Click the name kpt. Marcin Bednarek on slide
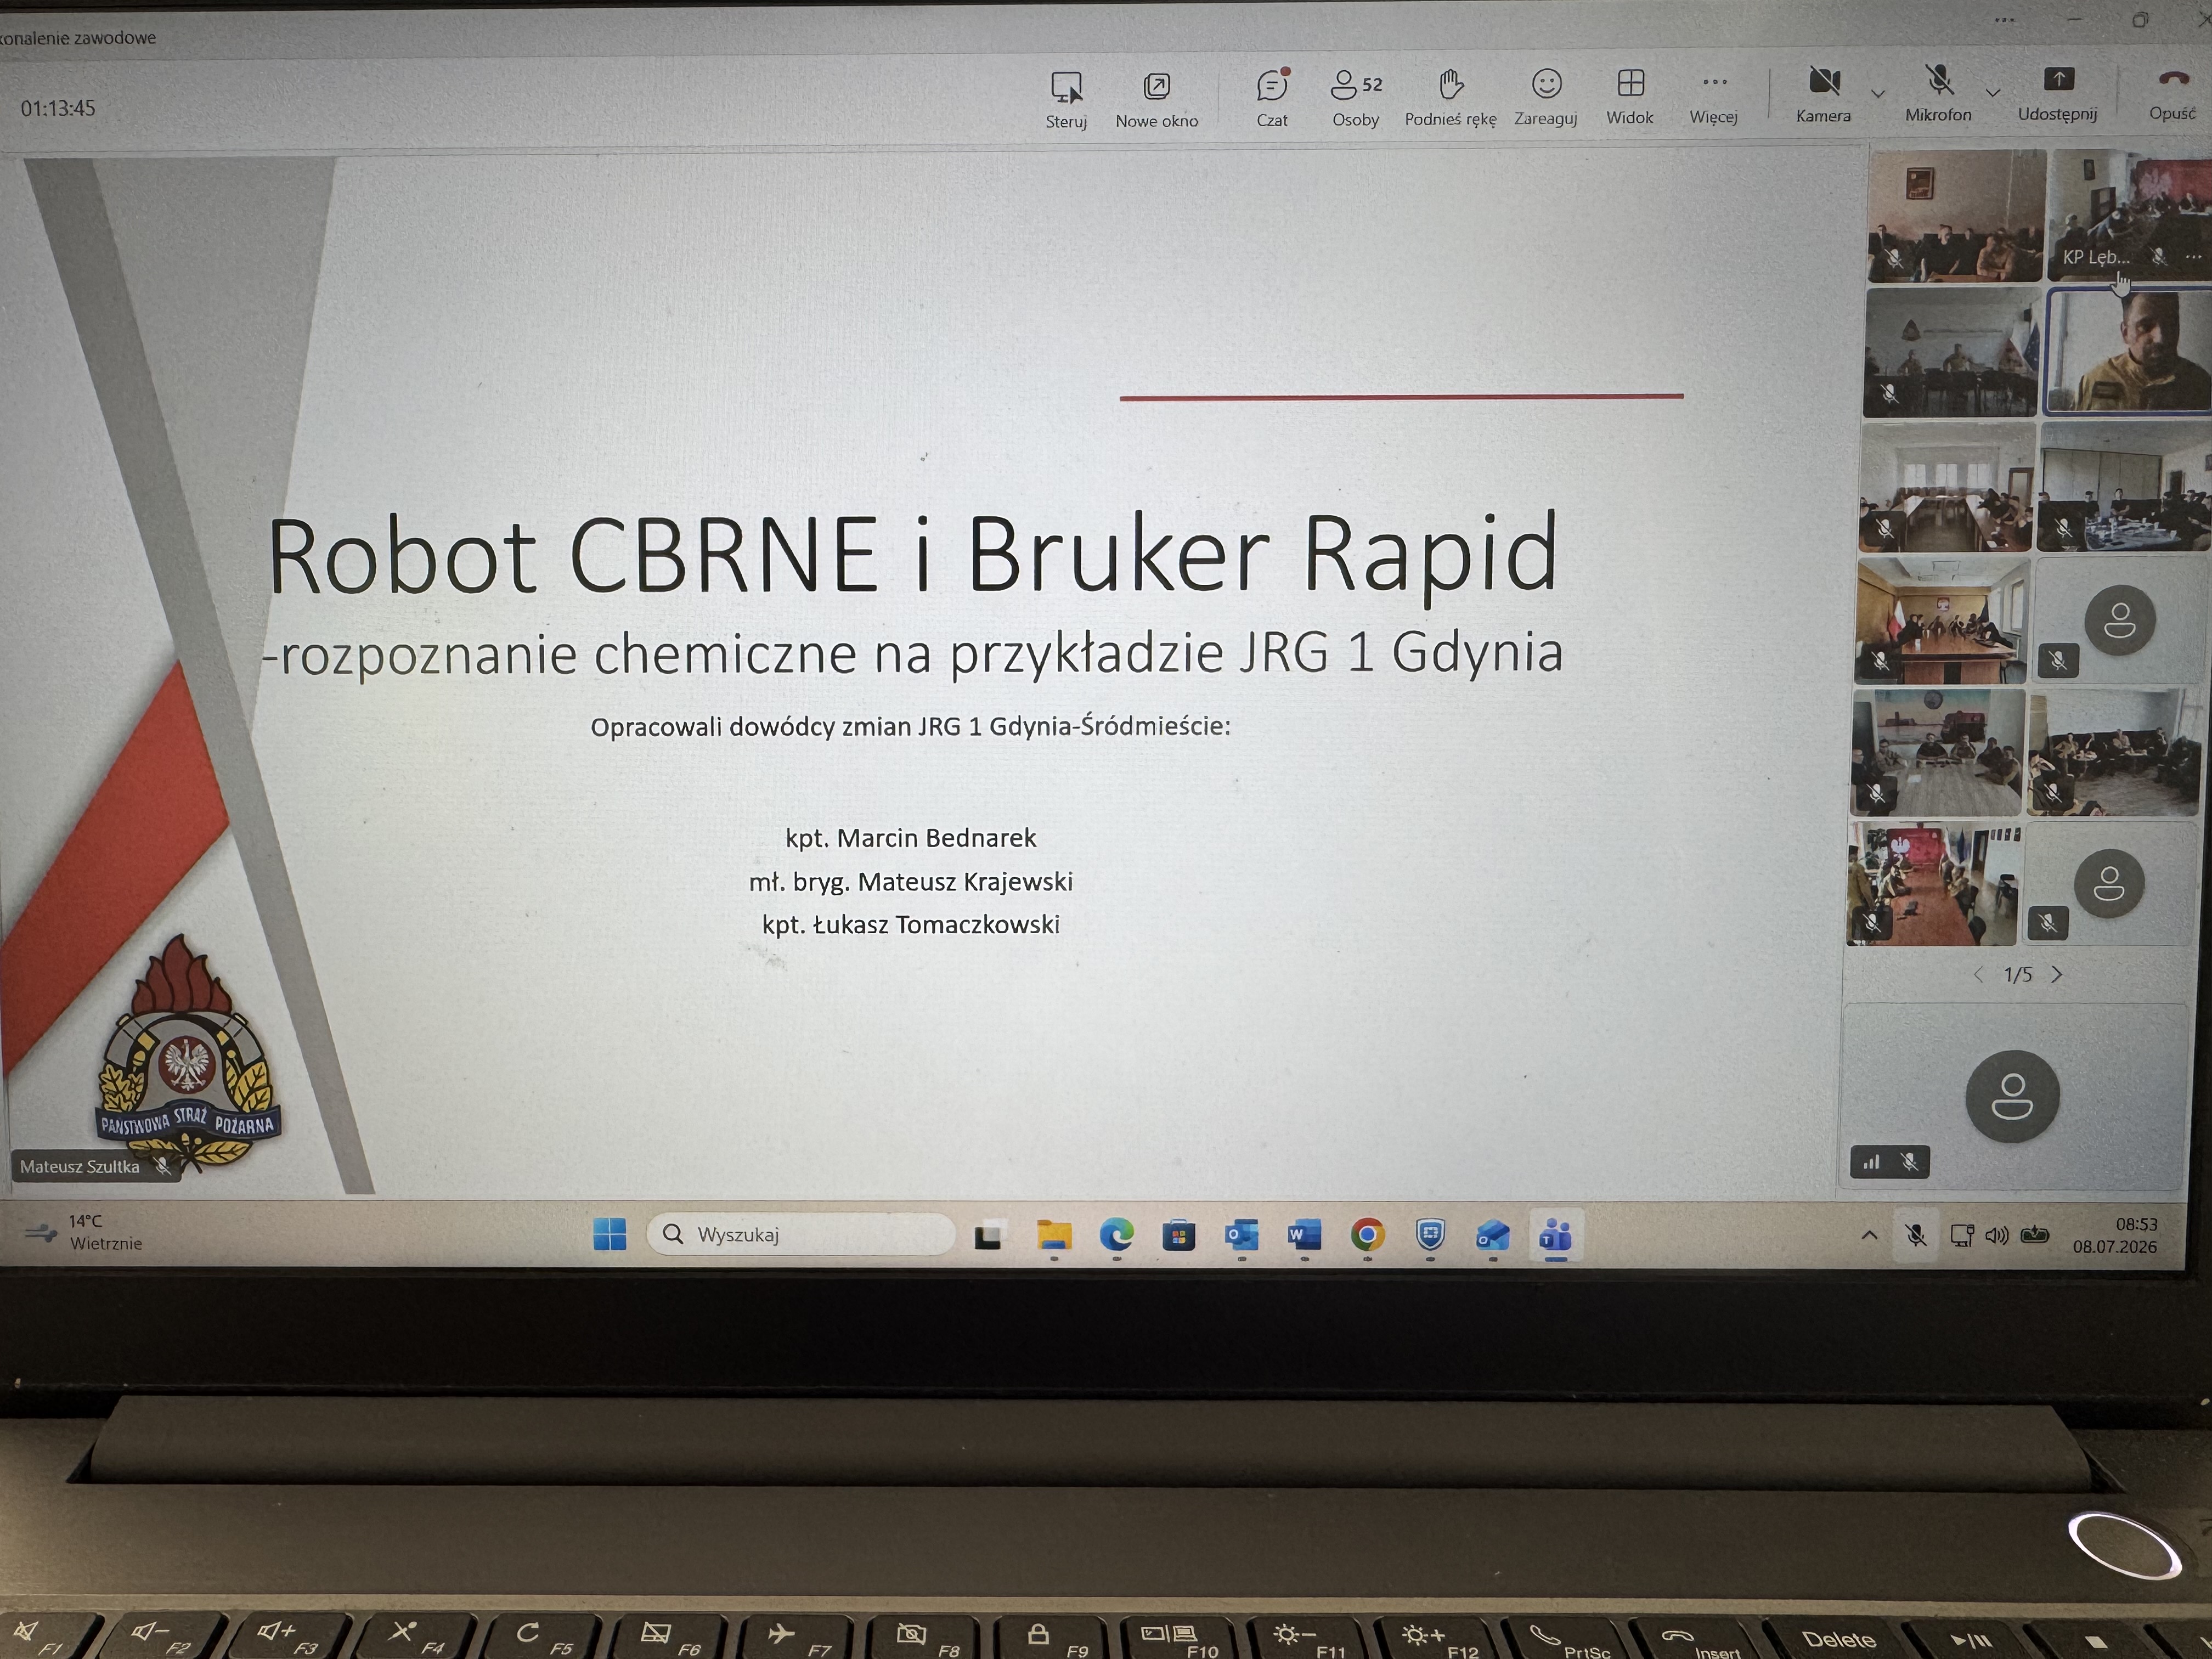Viewport: 2212px width, 1659px height. [911, 838]
